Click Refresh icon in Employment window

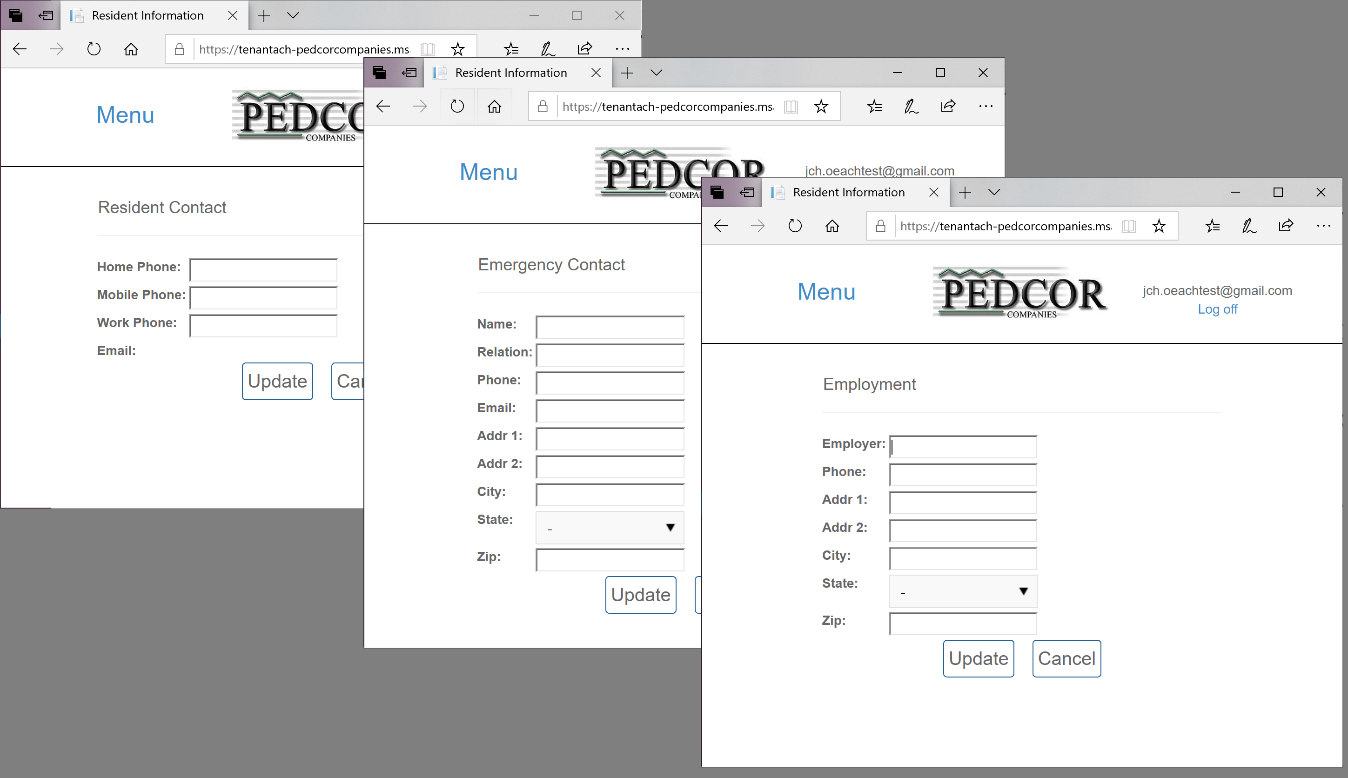(794, 226)
